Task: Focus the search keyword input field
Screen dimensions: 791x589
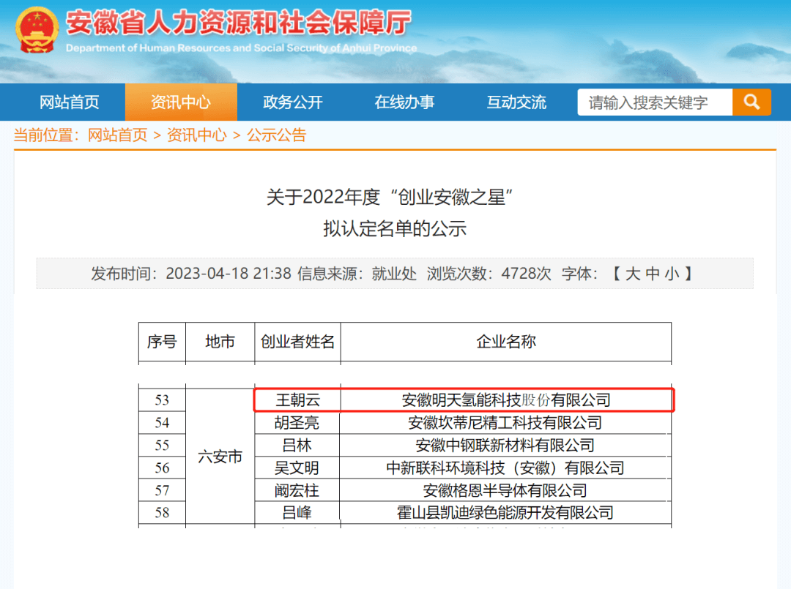Action: pyautogui.click(x=654, y=102)
